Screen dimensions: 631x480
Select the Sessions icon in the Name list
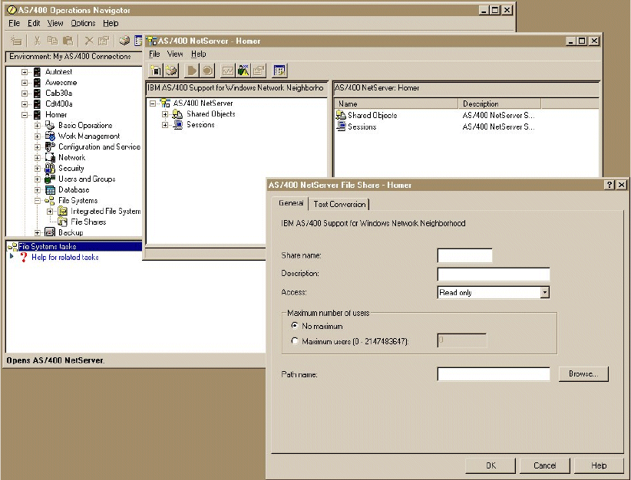coord(341,127)
